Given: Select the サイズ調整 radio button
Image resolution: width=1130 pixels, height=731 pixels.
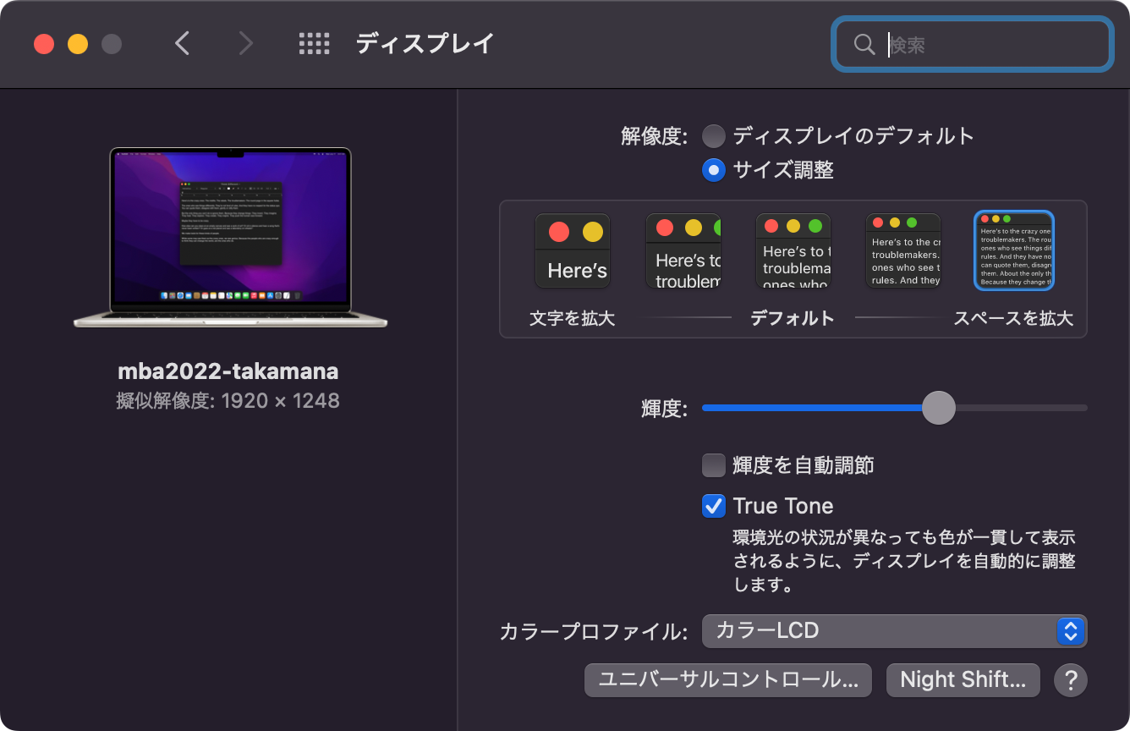Looking at the screenshot, I should click(711, 170).
